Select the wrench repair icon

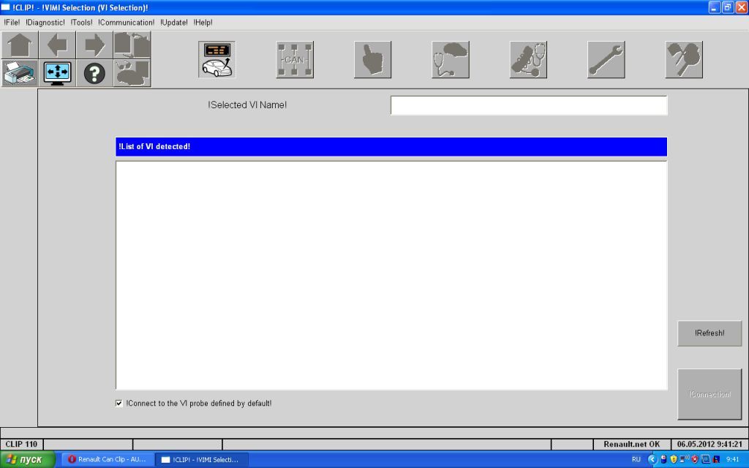point(606,60)
